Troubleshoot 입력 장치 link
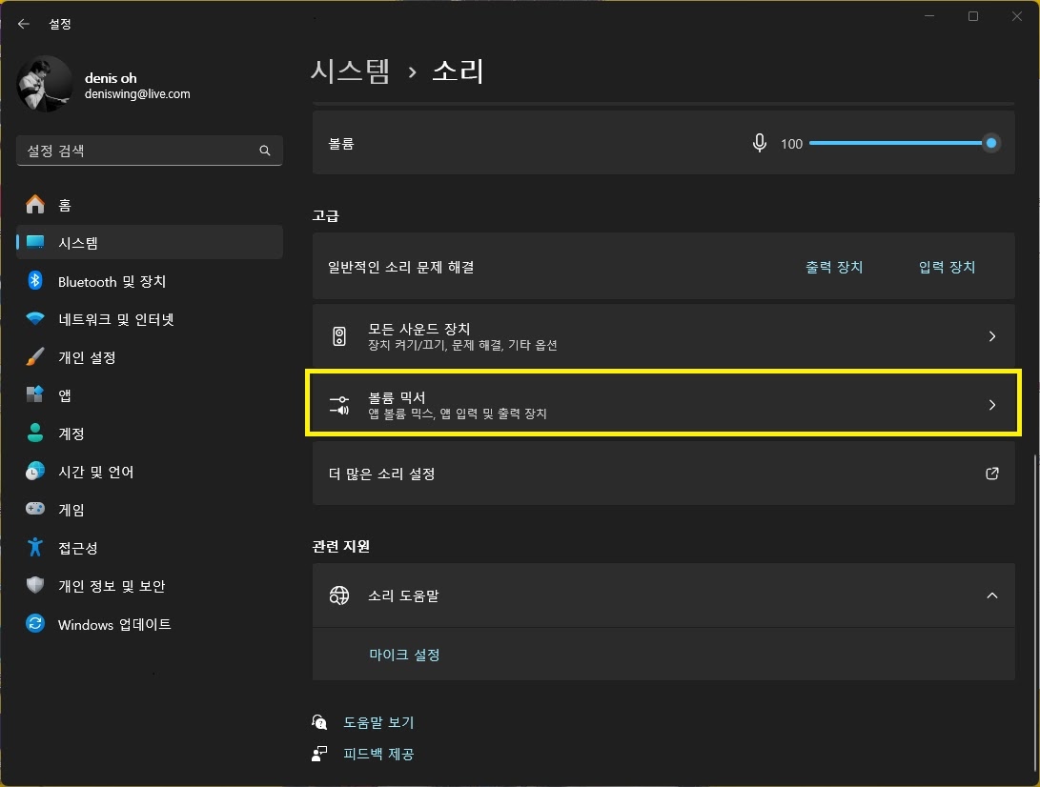Viewport: 1040px width, 787px height. pyautogui.click(x=947, y=267)
